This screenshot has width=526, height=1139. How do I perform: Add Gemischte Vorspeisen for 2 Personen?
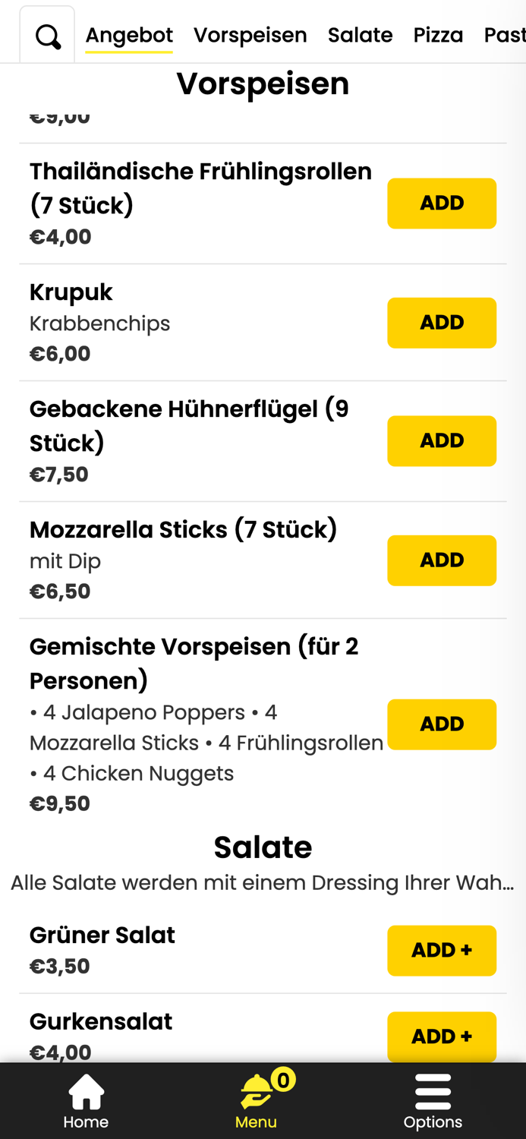coord(441,724)
